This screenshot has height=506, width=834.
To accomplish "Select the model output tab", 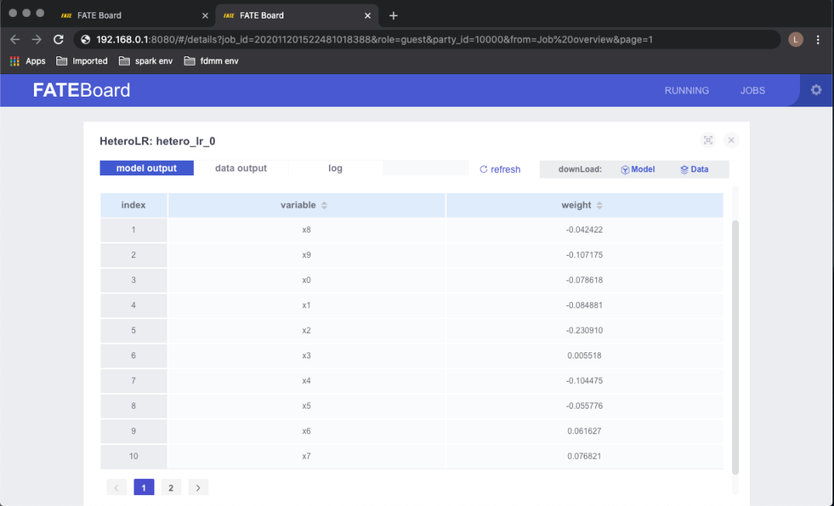I will tap(147, 168).
